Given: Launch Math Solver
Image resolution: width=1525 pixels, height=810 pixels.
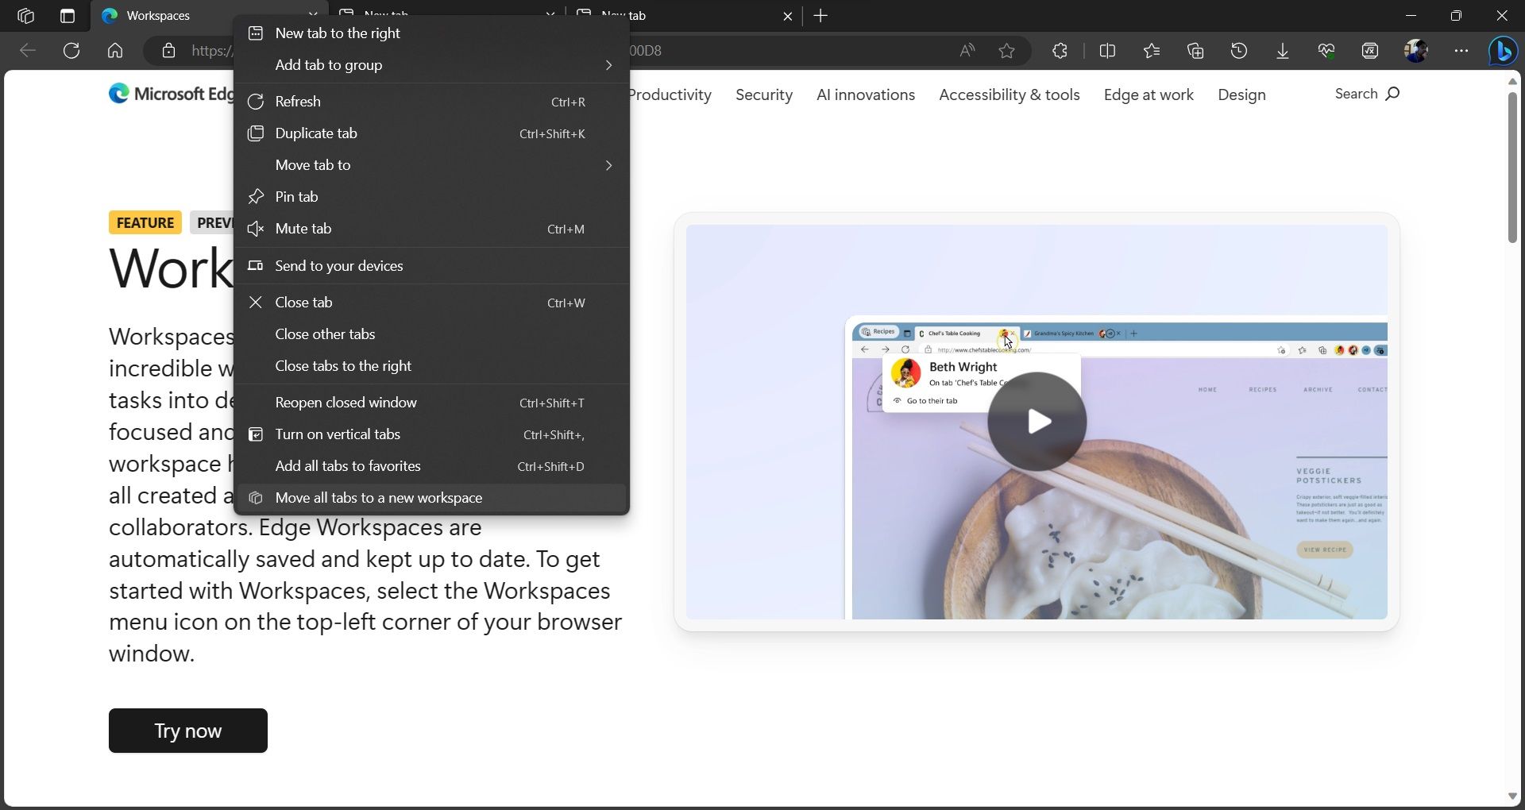Looking at the screenshot, I should click(x=1369, y=51).
